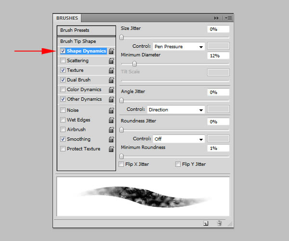
Task: Click the panel resize grip corner
Action: 230,224
